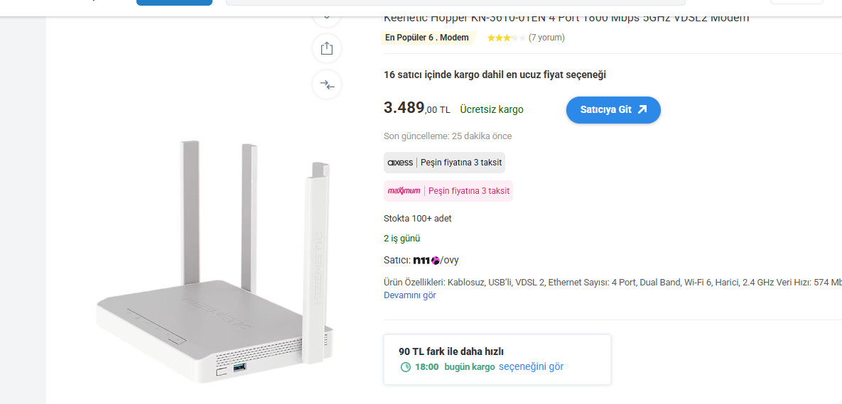Screen dimensions: 842x404
Task: Click the axess card logo
Action: [400, 163]
